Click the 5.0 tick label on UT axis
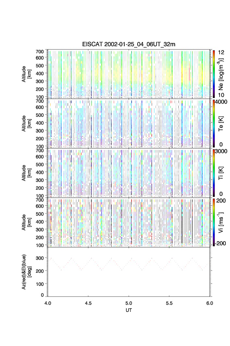Image resolution: width=230 pixels, height=346 pixels. [x=129, y=303]
